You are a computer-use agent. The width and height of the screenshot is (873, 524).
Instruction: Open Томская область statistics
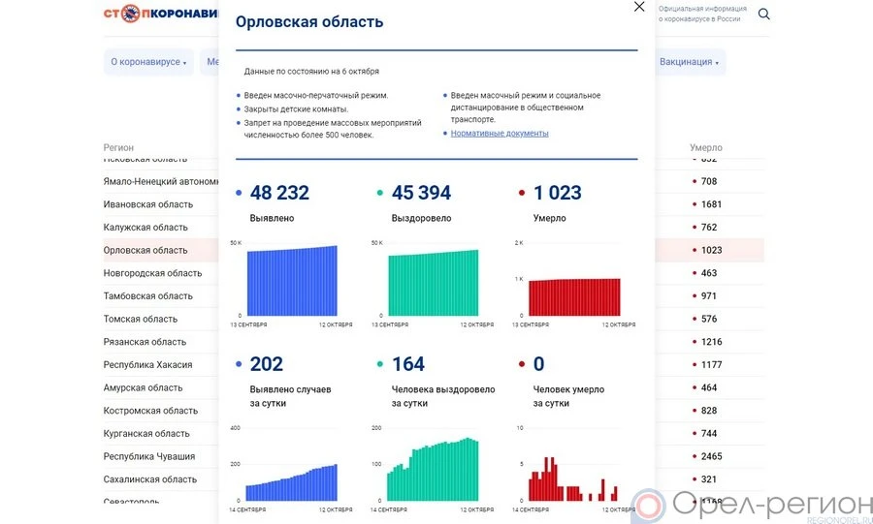click(x=141, y=319)
